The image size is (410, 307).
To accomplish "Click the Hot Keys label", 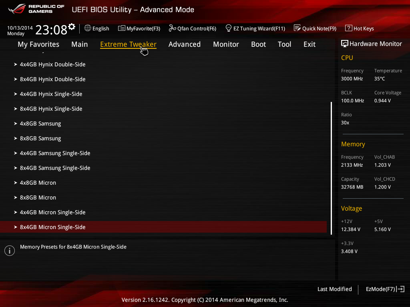I will [364, 28].
